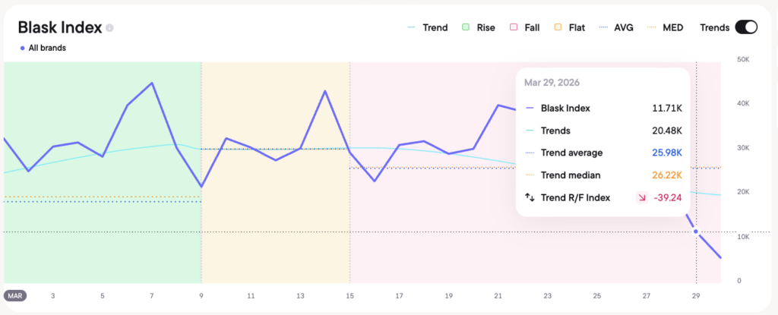This screenshot has width=778, height=315.
Task: Click the red downward arrow badge in tooltip
Action: coord(642,197)
